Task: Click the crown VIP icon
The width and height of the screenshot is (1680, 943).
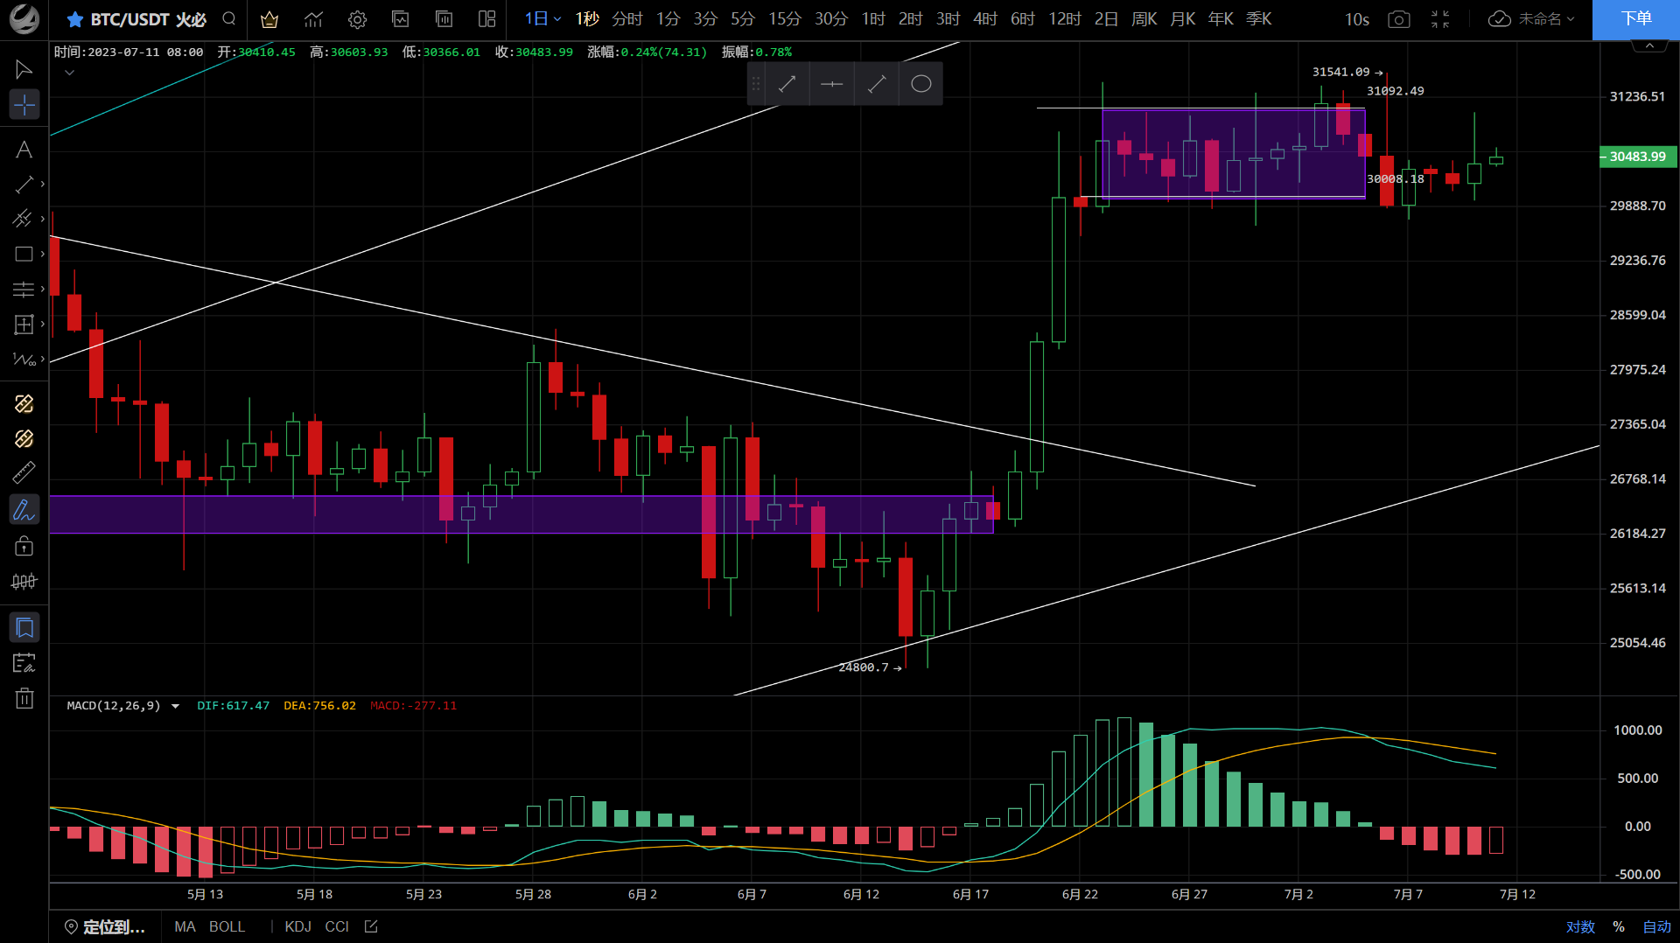Action: click(269, 19)
